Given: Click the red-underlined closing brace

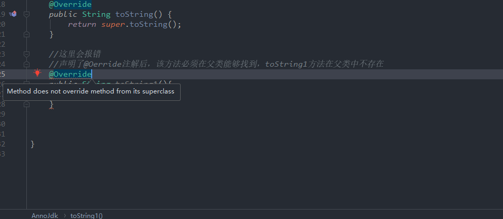Looking at the screenshot, I should click(51, 105).
